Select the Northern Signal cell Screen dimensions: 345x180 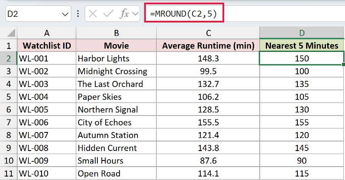pyautogui.click(x=116, y=109)
